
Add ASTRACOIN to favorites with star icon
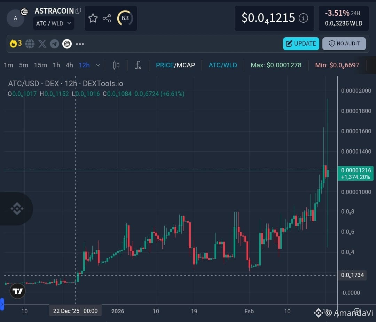tap(93, 18)
